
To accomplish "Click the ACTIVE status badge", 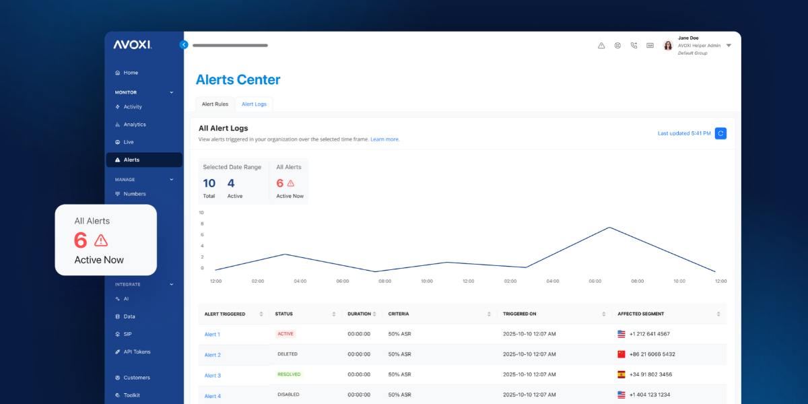I will (x=285, y=334).
